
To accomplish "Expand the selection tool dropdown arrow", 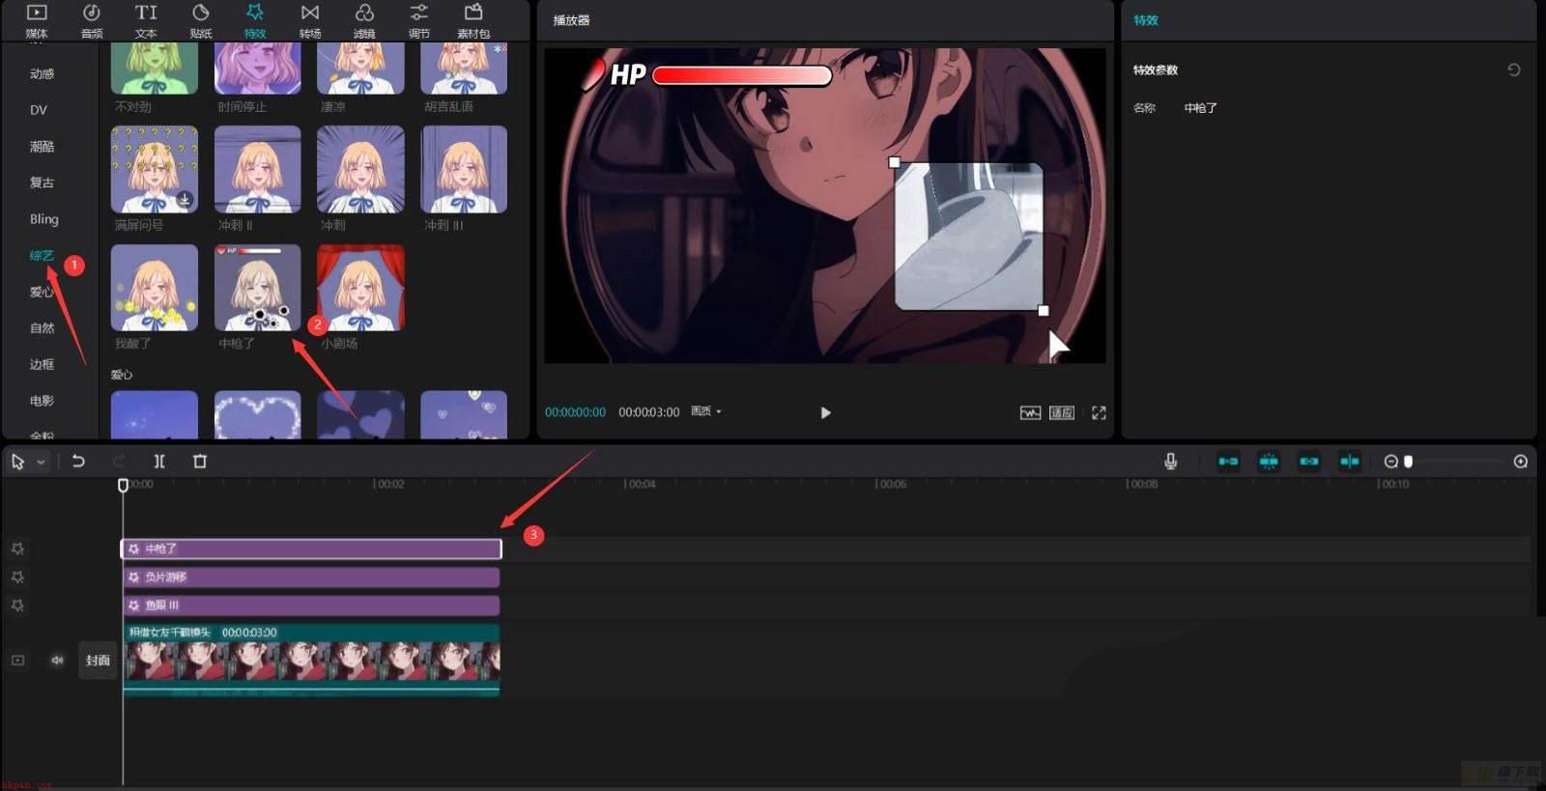I will 41,463.
